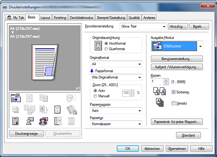The width and height of the screenshot is (217, 157).
Task: Enable the Versatz checkbox
Action: coord(174,103)
